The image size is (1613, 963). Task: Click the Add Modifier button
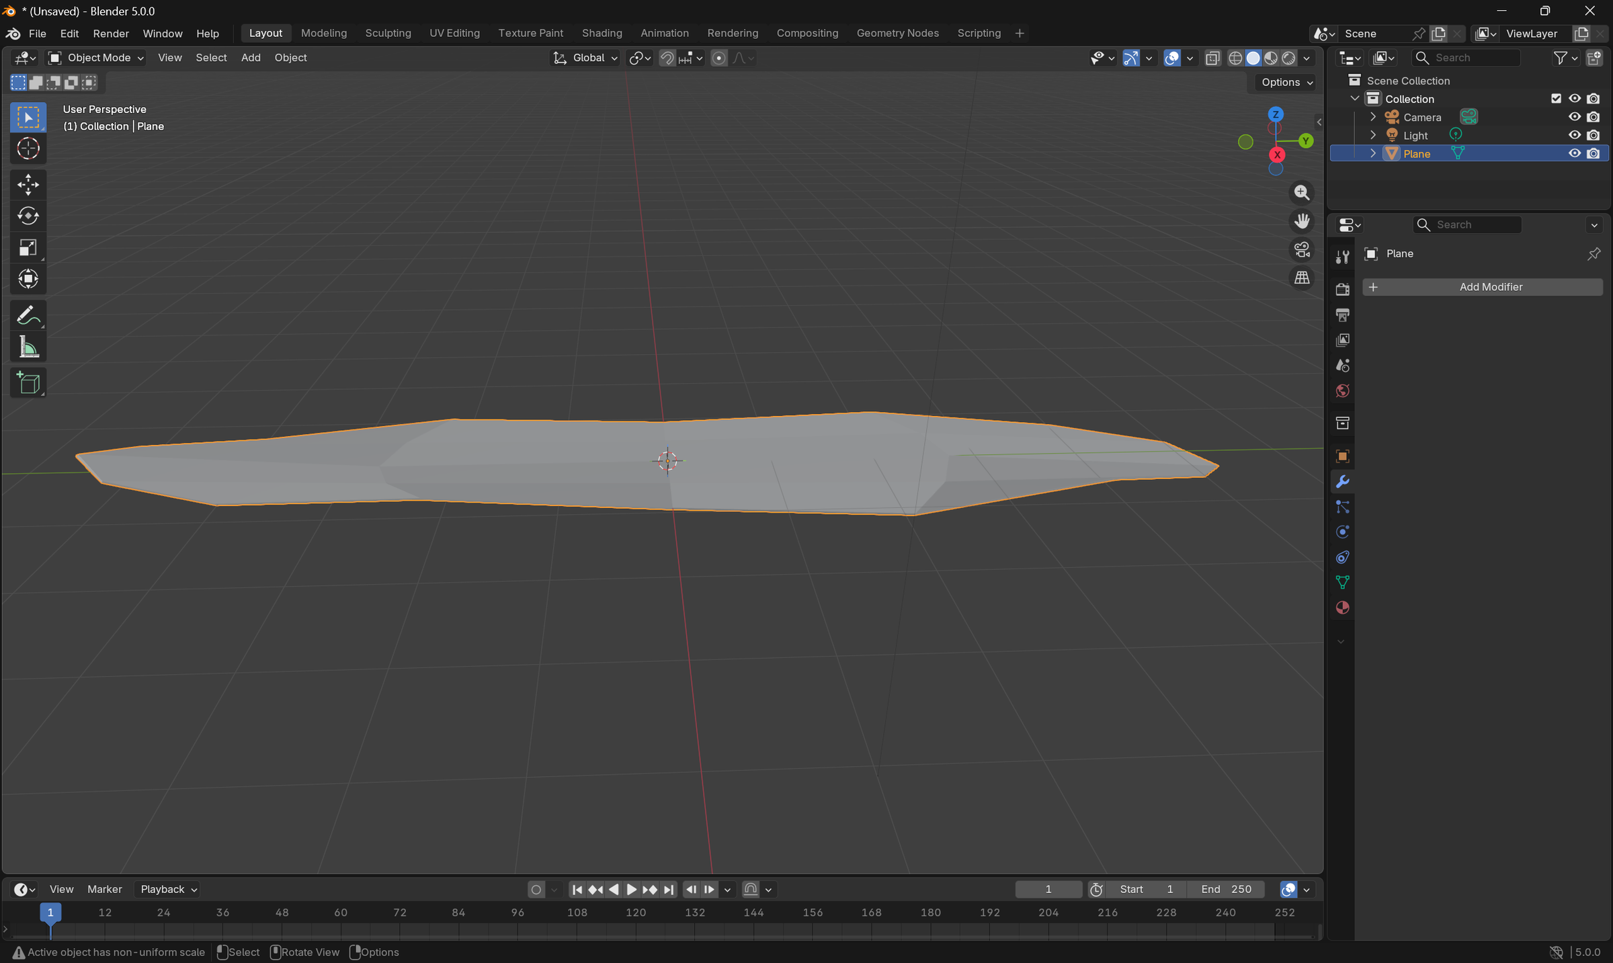click(x=1483, y=286)
